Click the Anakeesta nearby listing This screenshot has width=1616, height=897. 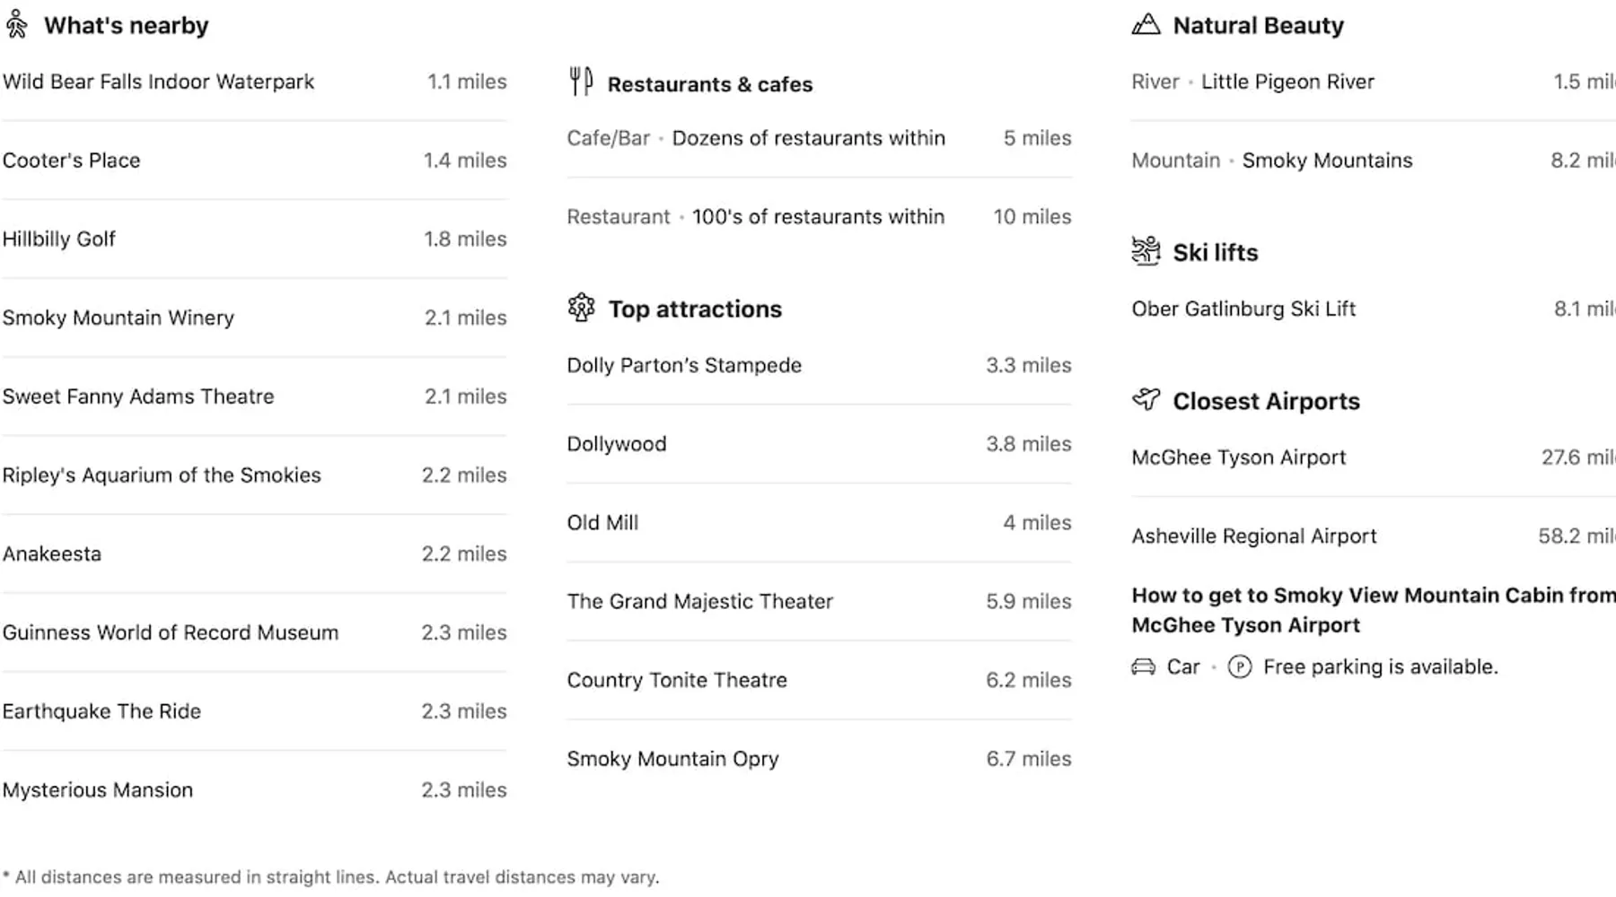click(x=52, y=553)
